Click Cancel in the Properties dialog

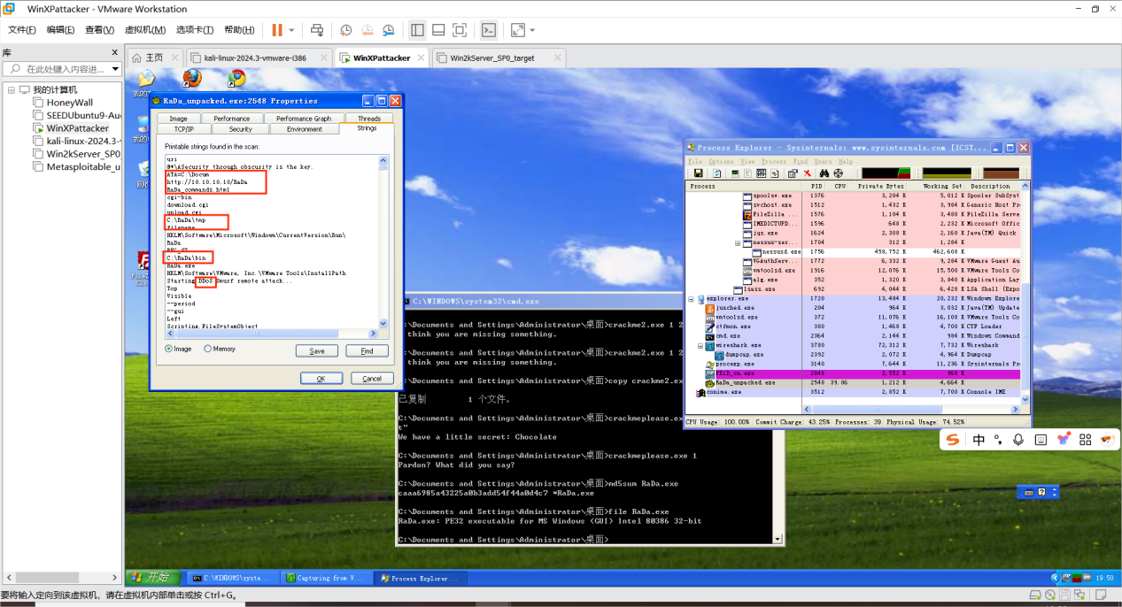click(x=372, y=378)
